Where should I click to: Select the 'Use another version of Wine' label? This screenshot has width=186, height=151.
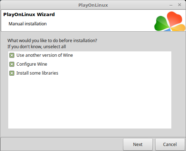pyautogui.click(x=45, y=55)
